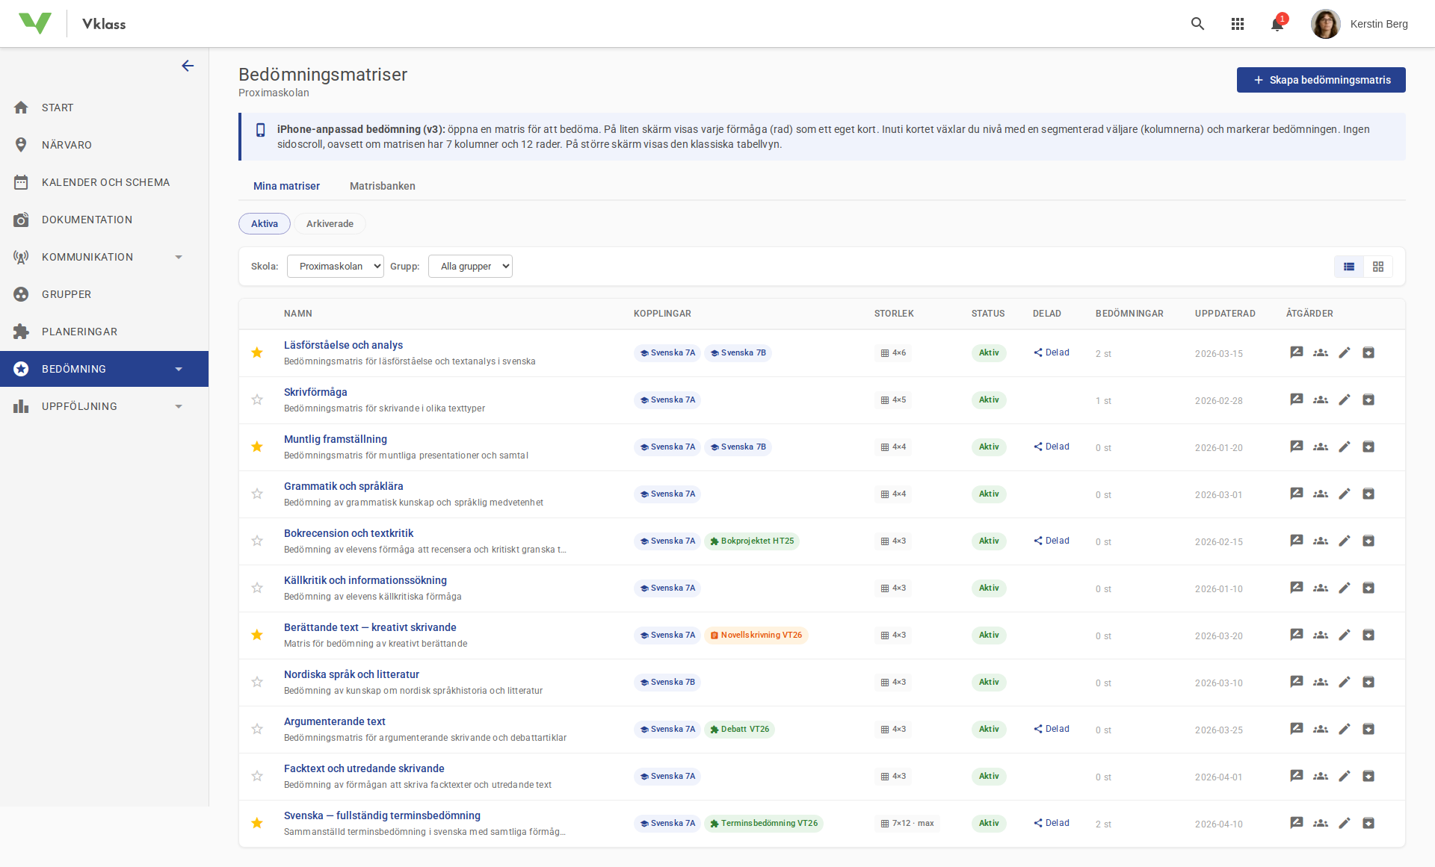This screenshot has height=867, width=1435.
Task: Collapse sidebar with back arrow
Action: point(188,66)
